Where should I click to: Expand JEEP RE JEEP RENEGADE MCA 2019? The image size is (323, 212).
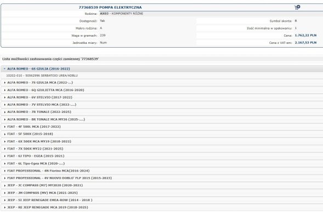[x=162, y=208]
